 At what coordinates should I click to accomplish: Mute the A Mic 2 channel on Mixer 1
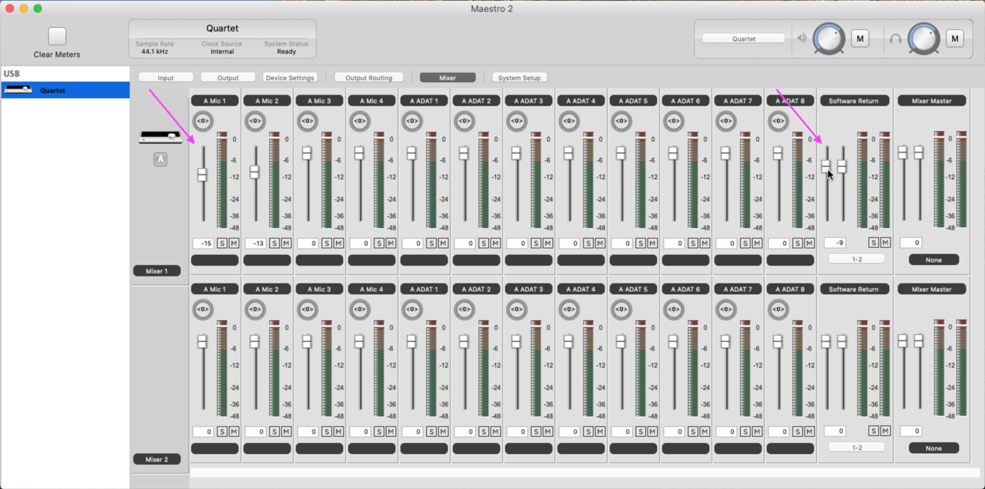click(x=285, y=243)
